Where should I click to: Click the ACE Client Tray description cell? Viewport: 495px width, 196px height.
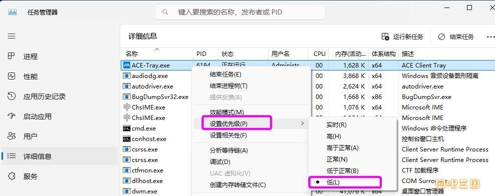(424, 65)
